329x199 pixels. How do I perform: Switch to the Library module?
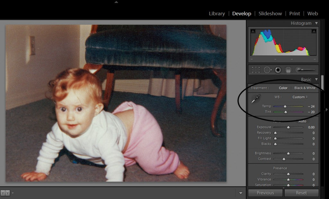point(217,13)
